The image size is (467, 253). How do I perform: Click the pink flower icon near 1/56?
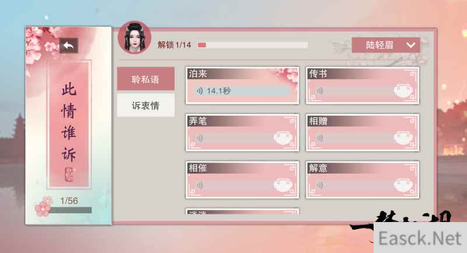click(43, 206)
